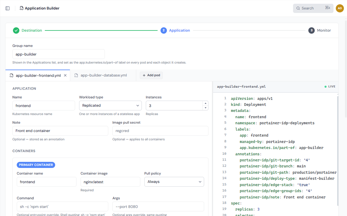Click the Command input field
The width and height of the screenshot is (347, 216).
[62, 207]
